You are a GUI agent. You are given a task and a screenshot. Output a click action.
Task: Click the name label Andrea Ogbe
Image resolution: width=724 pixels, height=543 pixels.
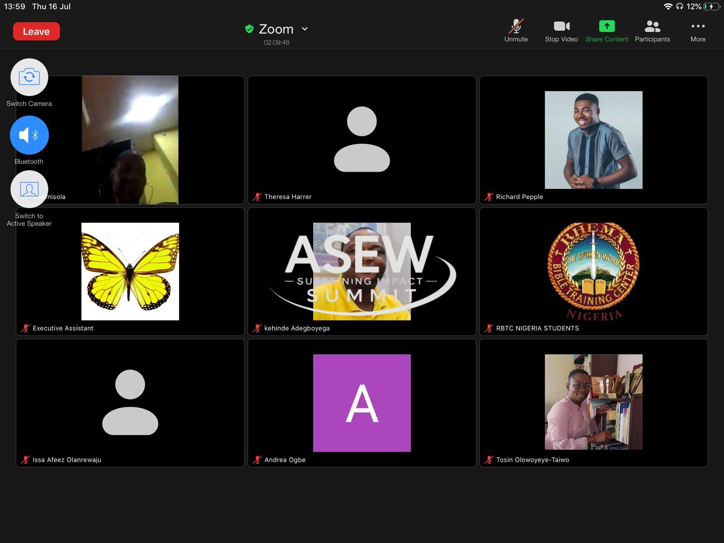(x=285, y=460)
